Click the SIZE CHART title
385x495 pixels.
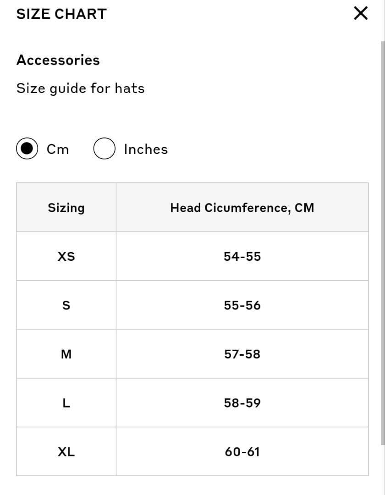point(61,14)
